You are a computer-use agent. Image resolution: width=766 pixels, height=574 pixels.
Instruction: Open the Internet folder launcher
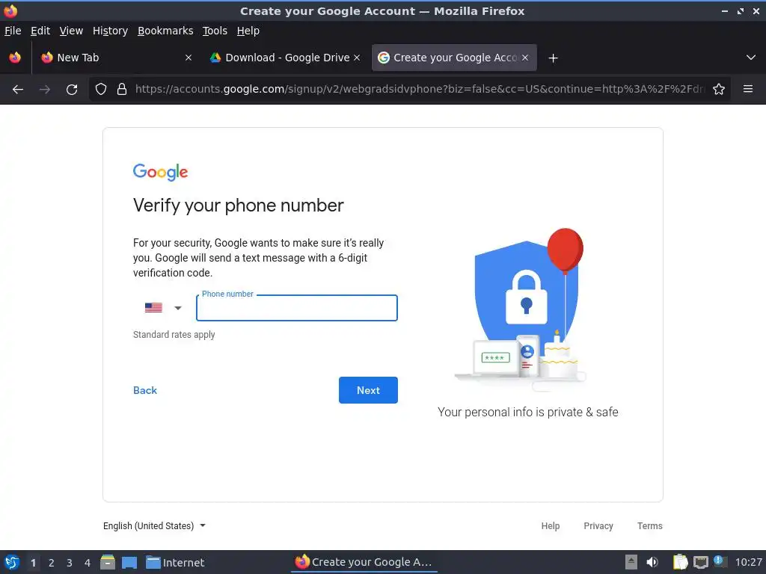click(x=175, y=563)
